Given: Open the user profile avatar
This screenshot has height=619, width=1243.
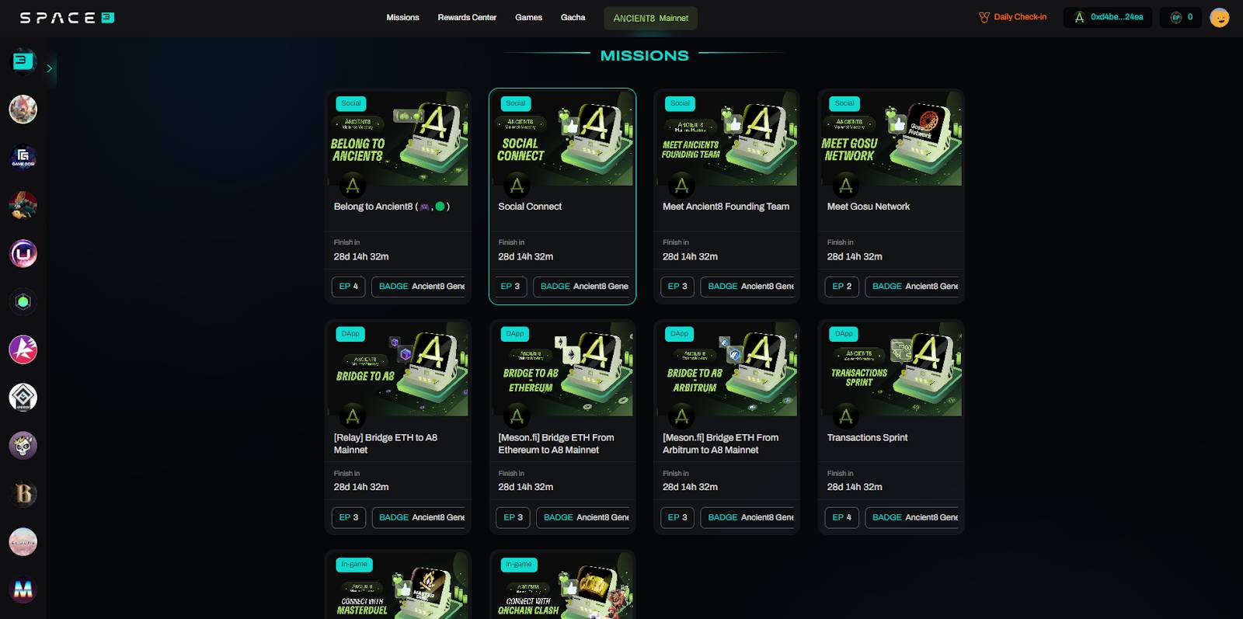Looking at the screenshot, I should click(x=1220, y=17).
